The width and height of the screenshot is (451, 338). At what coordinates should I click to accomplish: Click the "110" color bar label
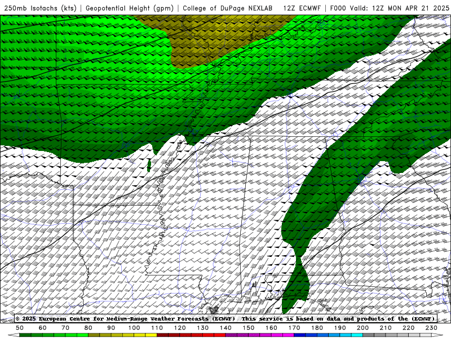[x=157, y=328]
